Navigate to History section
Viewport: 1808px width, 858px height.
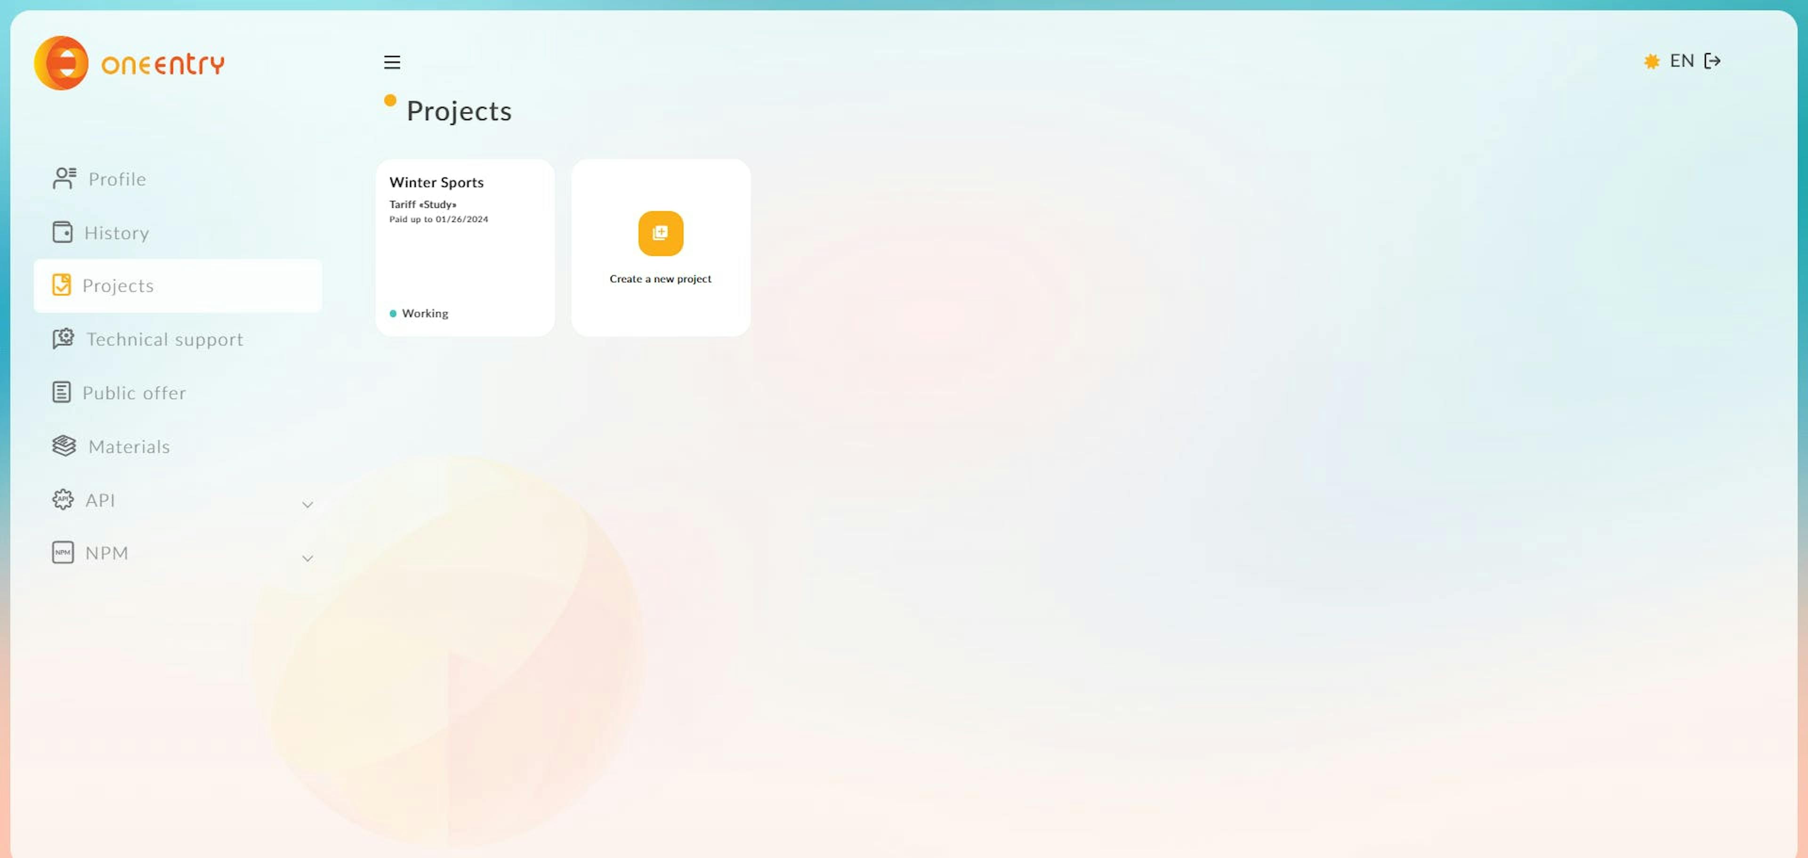coord(116,232)
